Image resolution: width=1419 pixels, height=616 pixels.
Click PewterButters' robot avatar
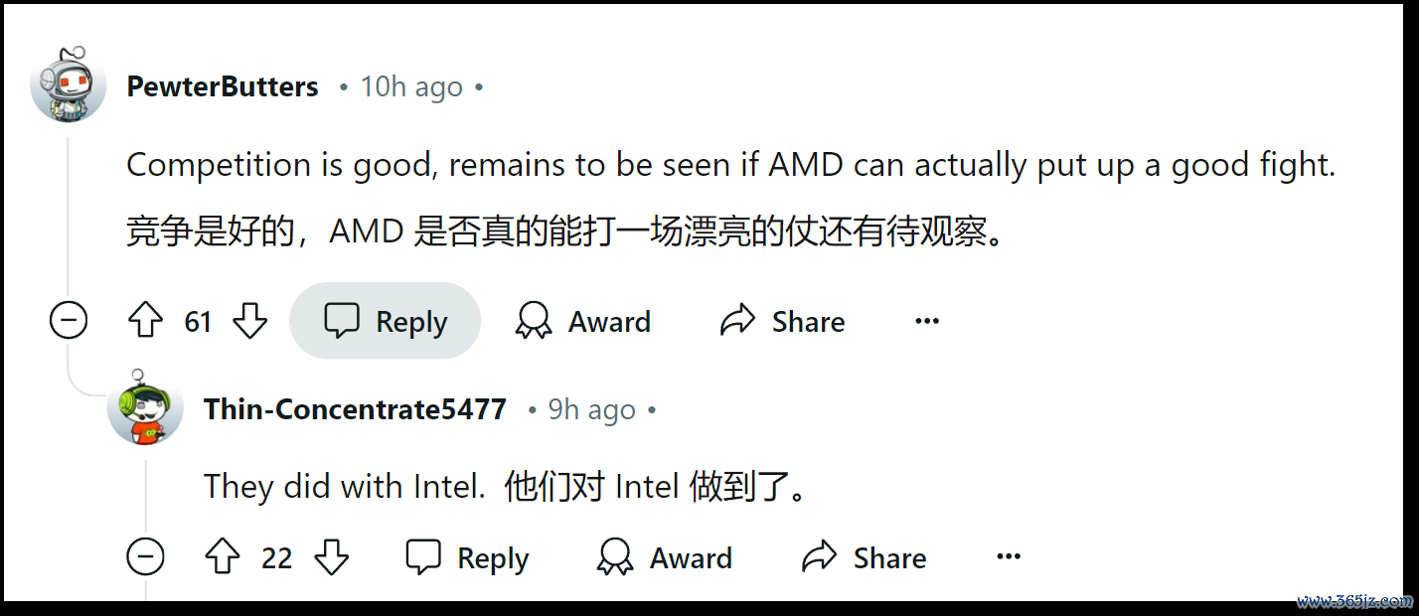[68, 85]
